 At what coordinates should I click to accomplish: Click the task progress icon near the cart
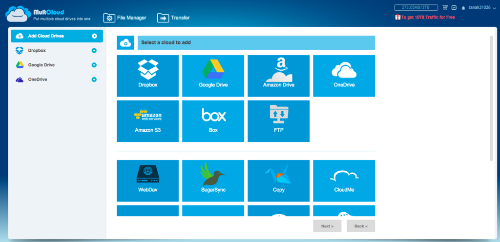coord(454,8)
